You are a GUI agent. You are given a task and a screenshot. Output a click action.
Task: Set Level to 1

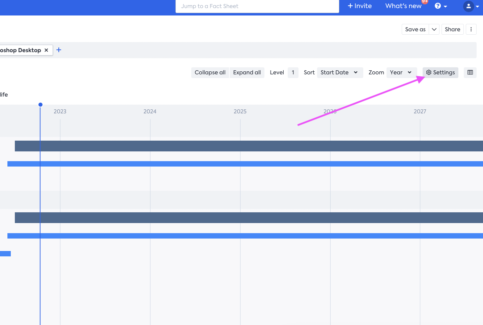293,72
